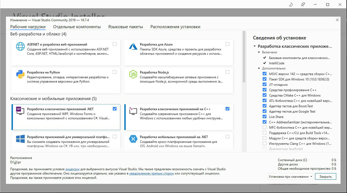This screenshot has height=193, width=347.
Task: Click the ASP.NET globe workload icon
Action: click(21, 46)
